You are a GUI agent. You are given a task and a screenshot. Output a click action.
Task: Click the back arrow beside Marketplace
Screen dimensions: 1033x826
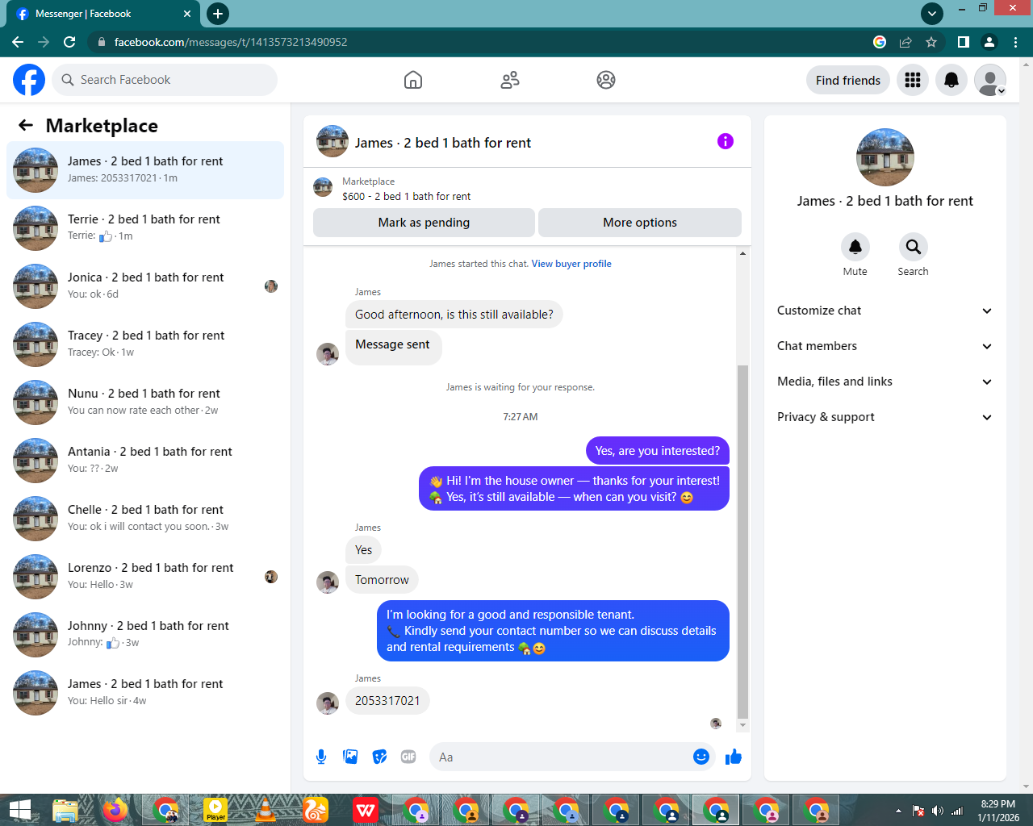coord(26,125)
